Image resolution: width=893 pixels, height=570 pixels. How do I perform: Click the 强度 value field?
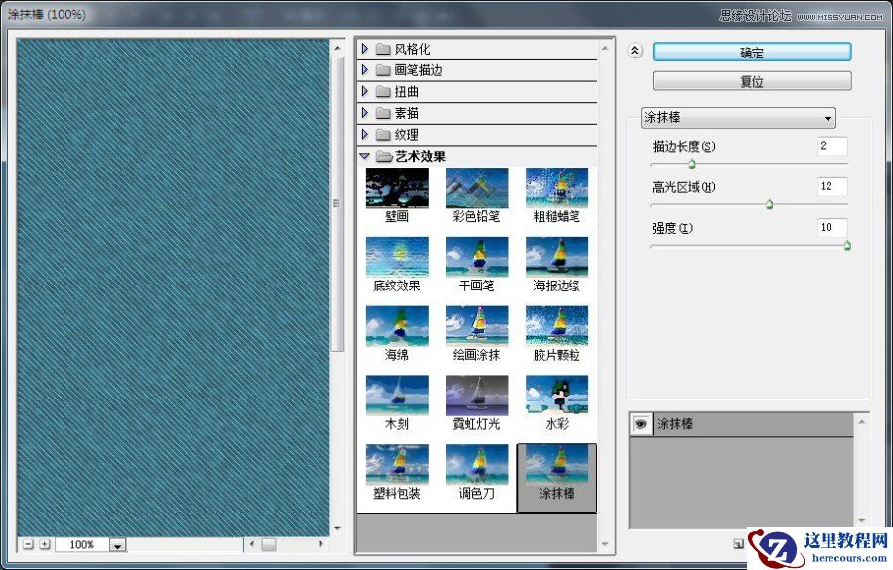832,228
